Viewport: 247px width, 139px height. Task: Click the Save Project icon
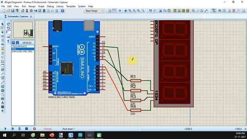click(x=13, y=11)
